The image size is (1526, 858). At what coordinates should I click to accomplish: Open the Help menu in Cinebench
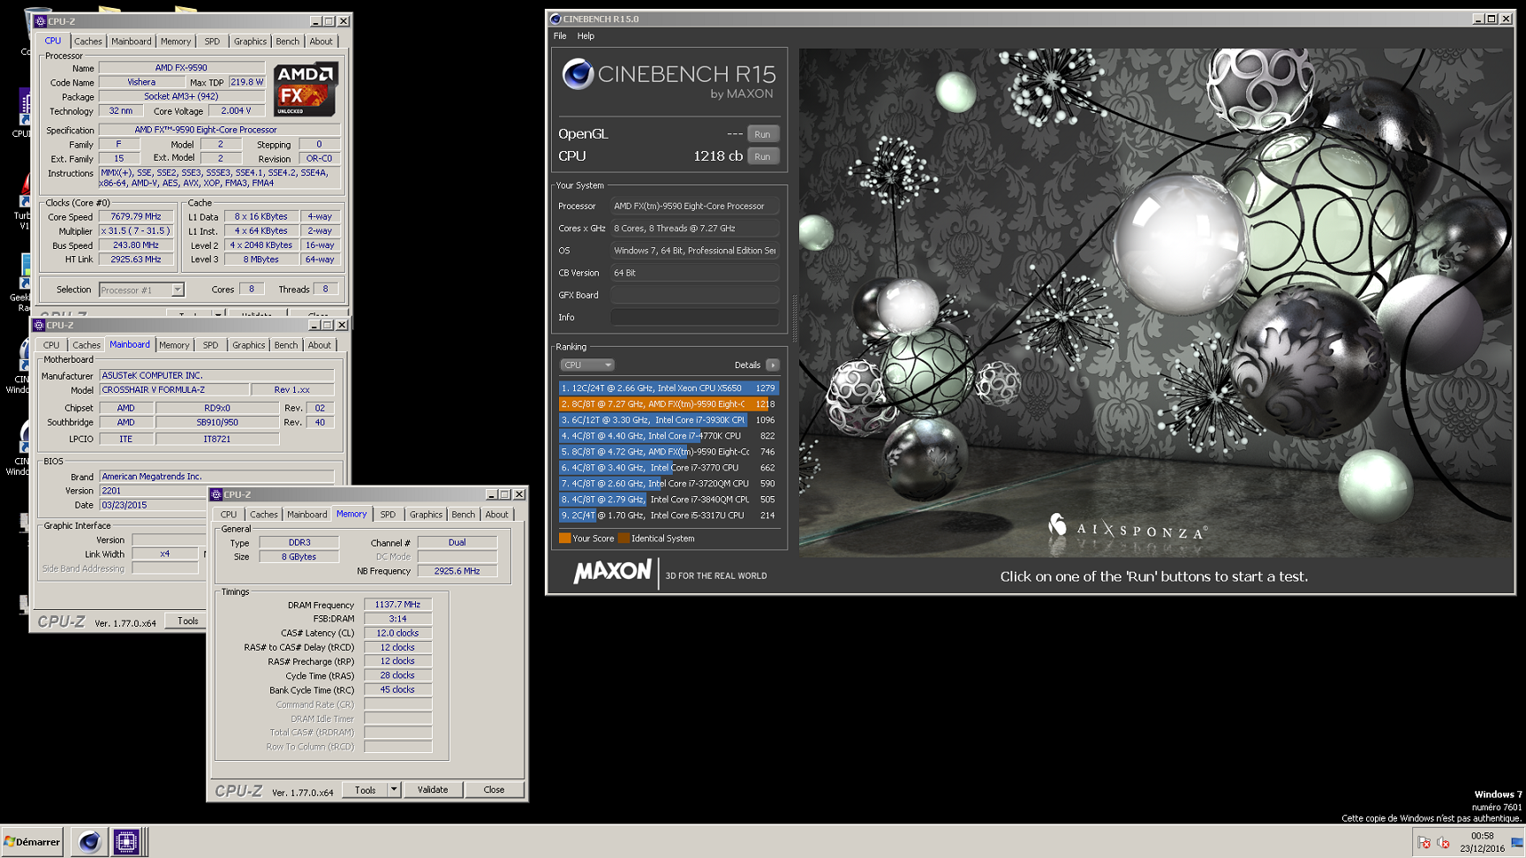(x=585, y=36)
